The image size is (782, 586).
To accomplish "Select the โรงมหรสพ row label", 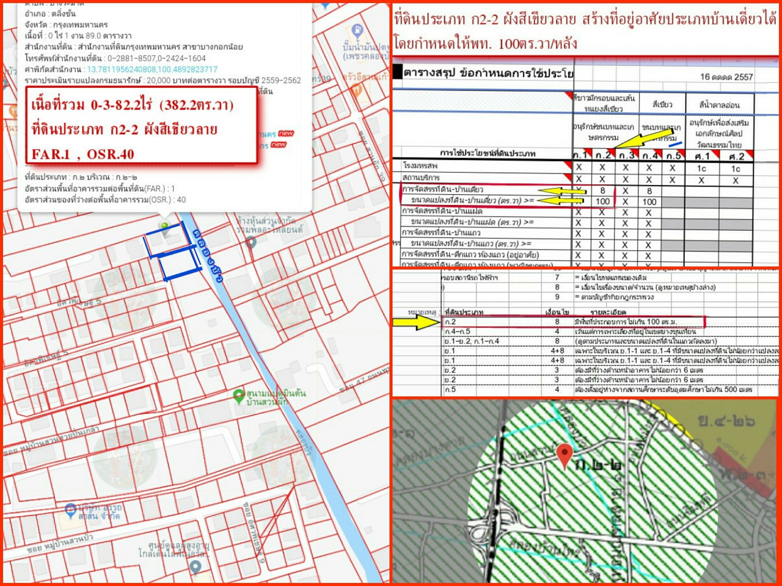I will click(420, 166).
